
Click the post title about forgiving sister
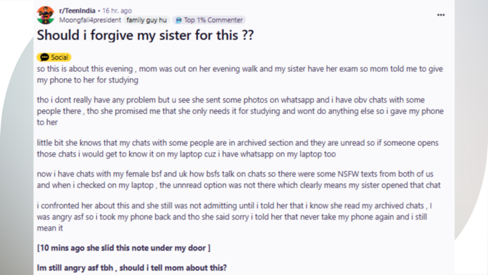[x=146, y=35]
